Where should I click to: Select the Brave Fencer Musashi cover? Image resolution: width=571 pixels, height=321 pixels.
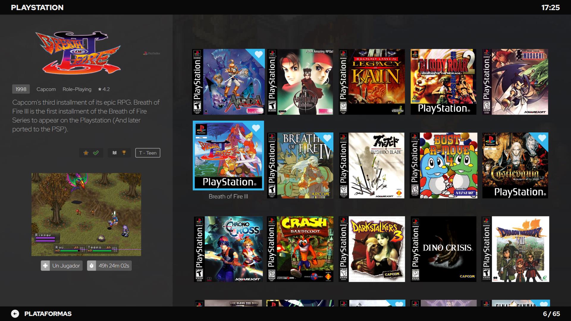pyautogui.click(x=515, y=82)
